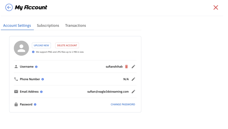Show info next to Password label
Viewport: 228px width, 129px height.
tap(35, 105)
